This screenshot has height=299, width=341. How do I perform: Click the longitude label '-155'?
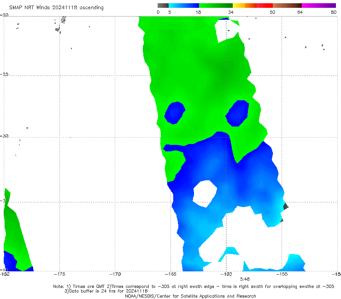(282, 274)
